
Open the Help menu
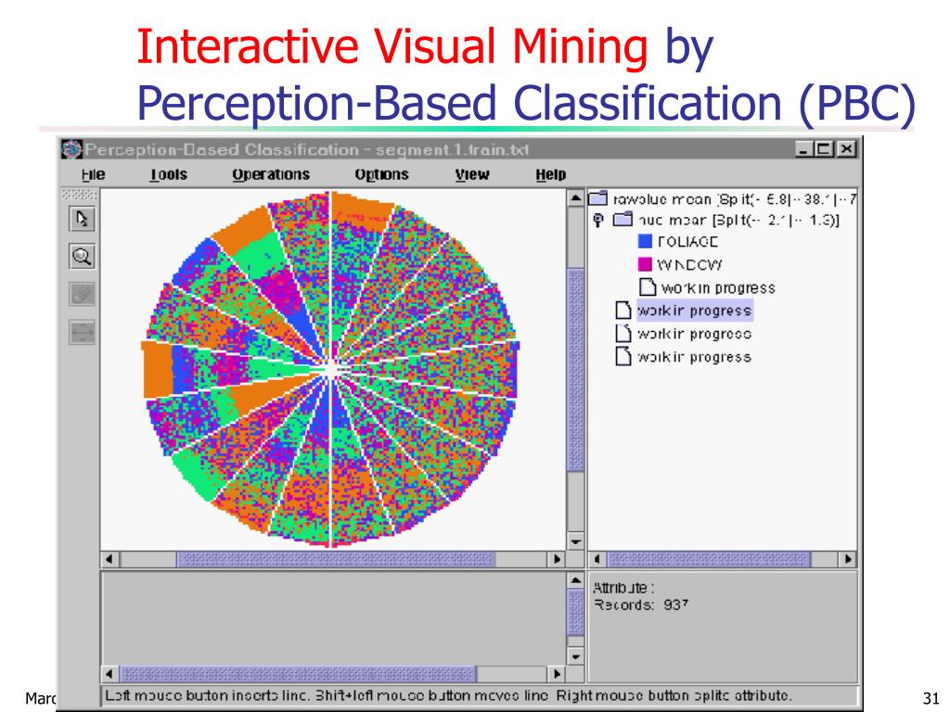pos(551,175)
